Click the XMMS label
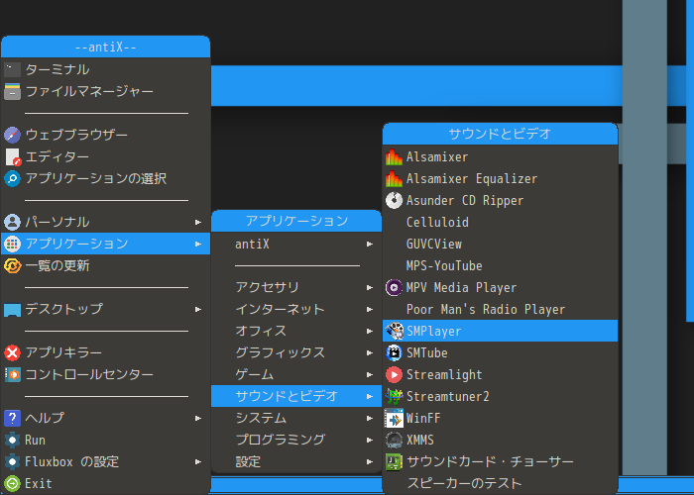 pos(420,441)
